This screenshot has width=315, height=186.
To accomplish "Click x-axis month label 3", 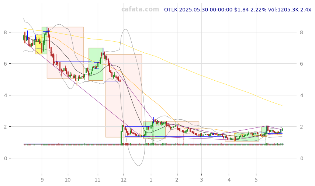I will 201,180.
